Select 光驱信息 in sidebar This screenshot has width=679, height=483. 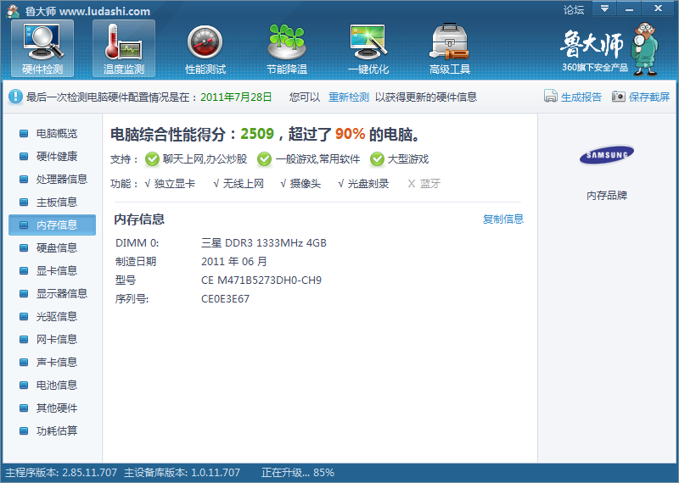[x=52, y=317]
